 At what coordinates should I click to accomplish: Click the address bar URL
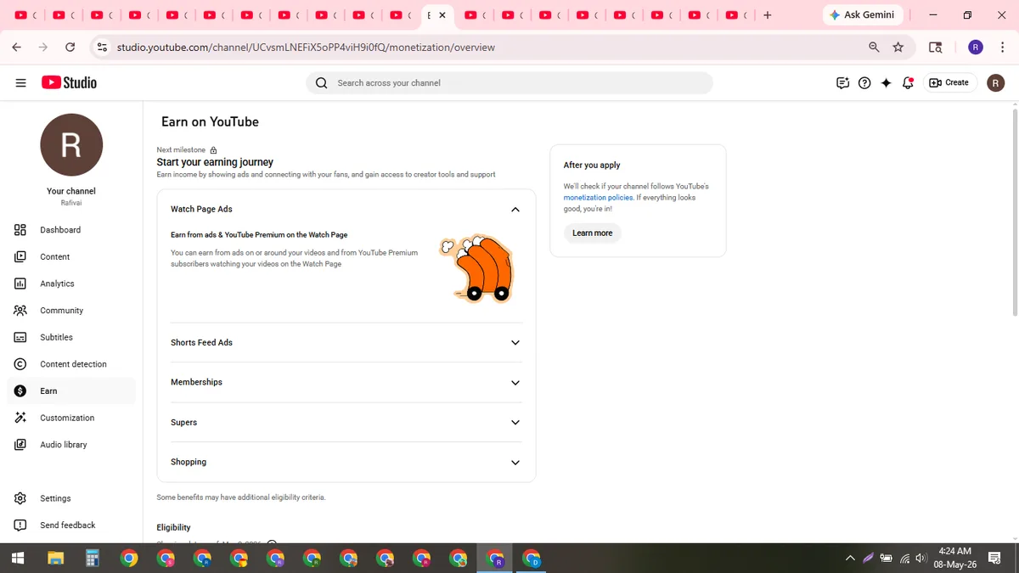[x=306, y=48]
